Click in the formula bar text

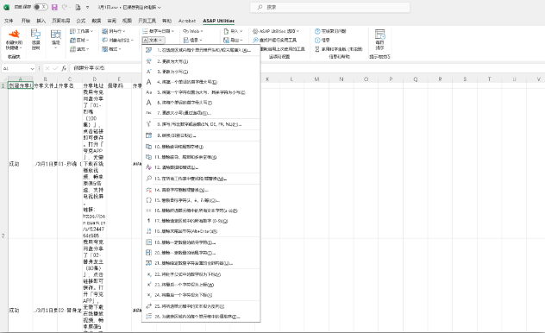pyautogui.click(x=89, y=68)
